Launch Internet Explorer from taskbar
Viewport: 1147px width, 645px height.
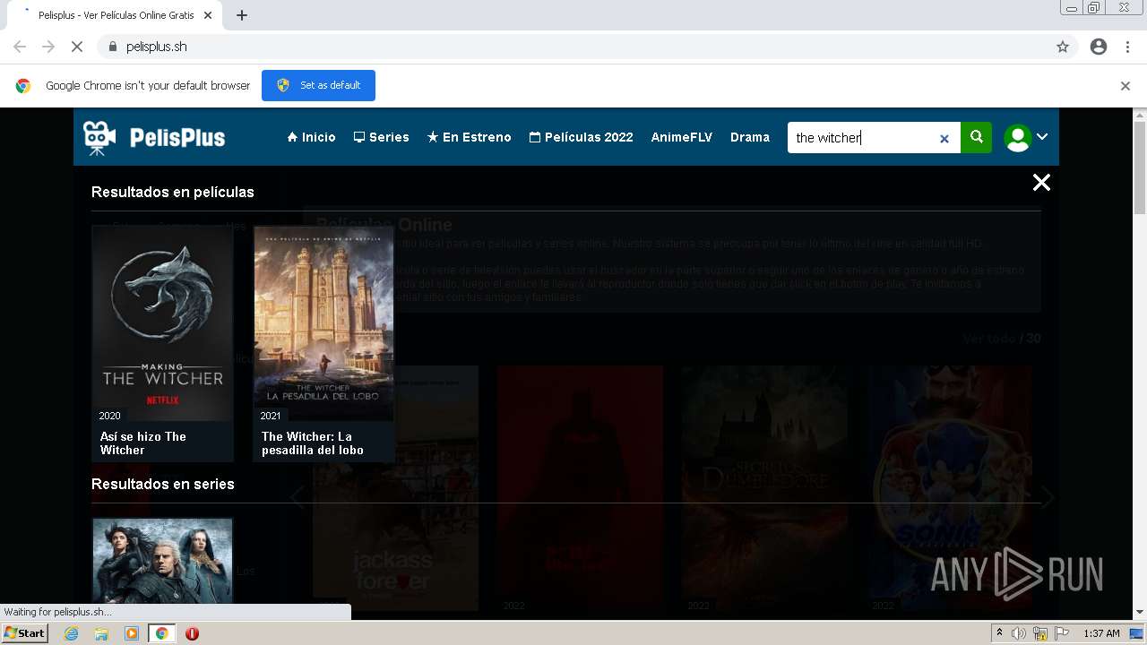point(72,633)
